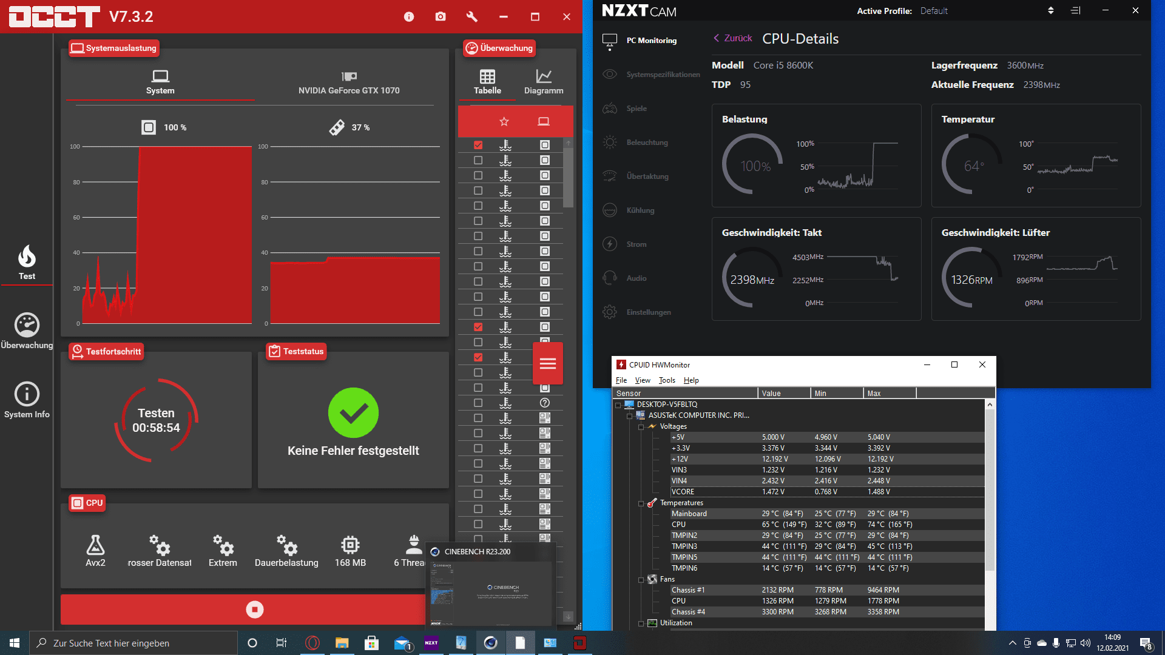Toggle the first checked sensor checkbox in OCCT
Image resolution: width=1165 pixels, height=655 pixels.
coord(478,145)
